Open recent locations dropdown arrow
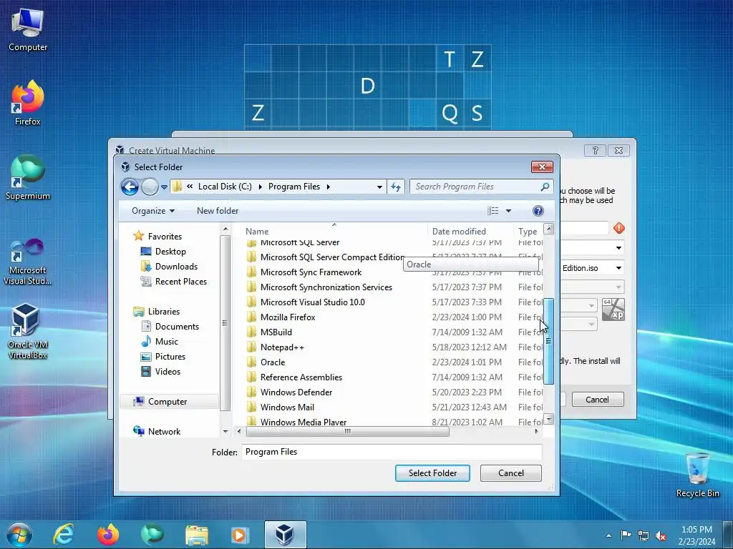 pyautogui.click(x=164, y=187)
